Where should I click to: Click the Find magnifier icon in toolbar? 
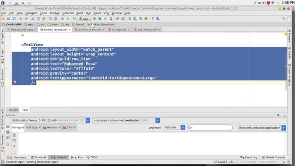[50, 18]
